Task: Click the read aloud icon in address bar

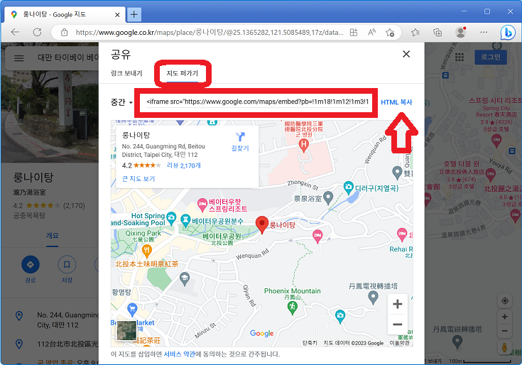Action: pyautogui.click(x=371, y=32)
